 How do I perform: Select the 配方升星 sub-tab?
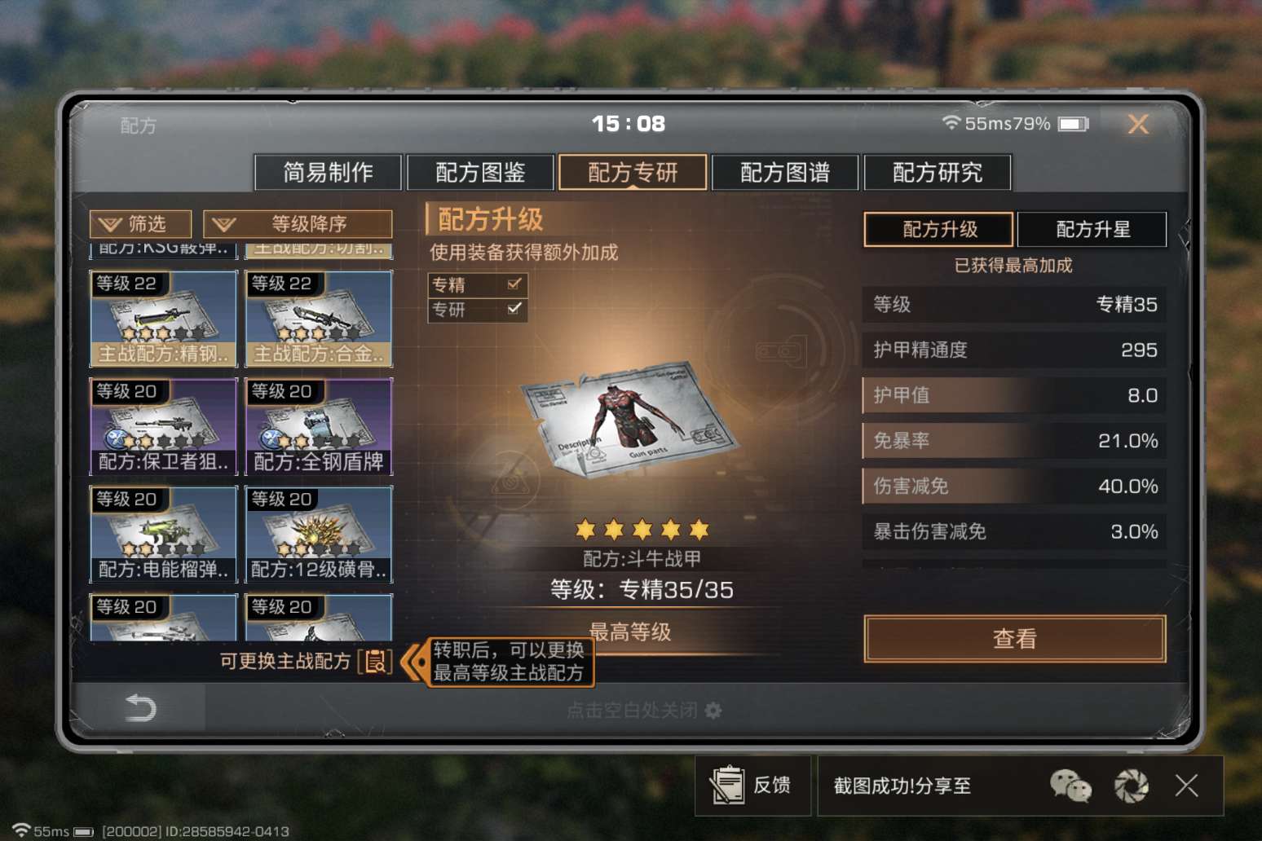tap(1092, 229)
